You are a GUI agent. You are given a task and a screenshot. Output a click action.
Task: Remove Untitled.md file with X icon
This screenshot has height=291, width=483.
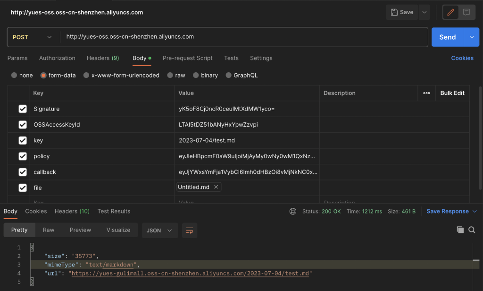click(216, 187)
